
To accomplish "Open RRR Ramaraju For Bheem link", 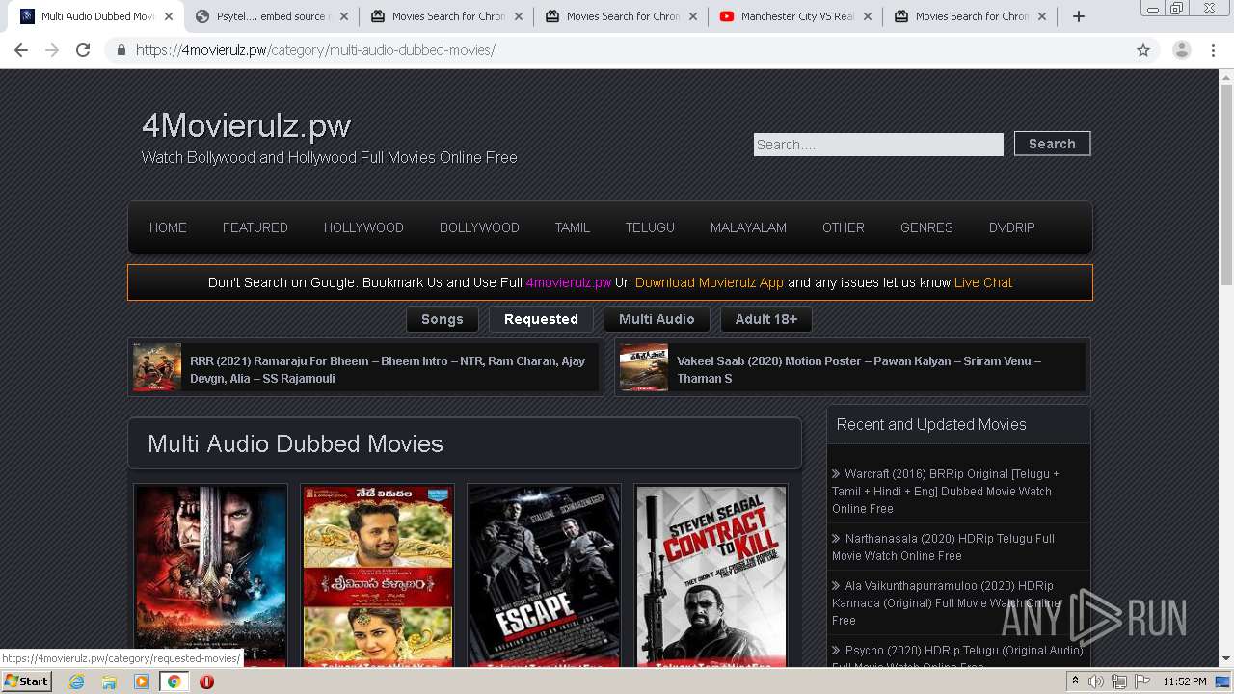I will tap(388, 369).
